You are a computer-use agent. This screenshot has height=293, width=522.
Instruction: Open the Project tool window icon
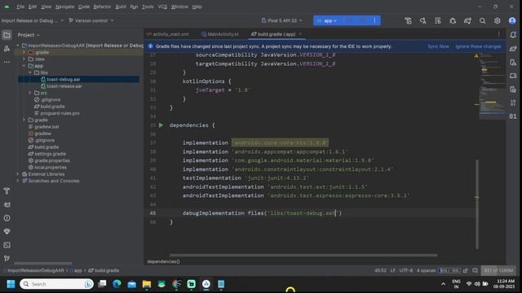7,35
